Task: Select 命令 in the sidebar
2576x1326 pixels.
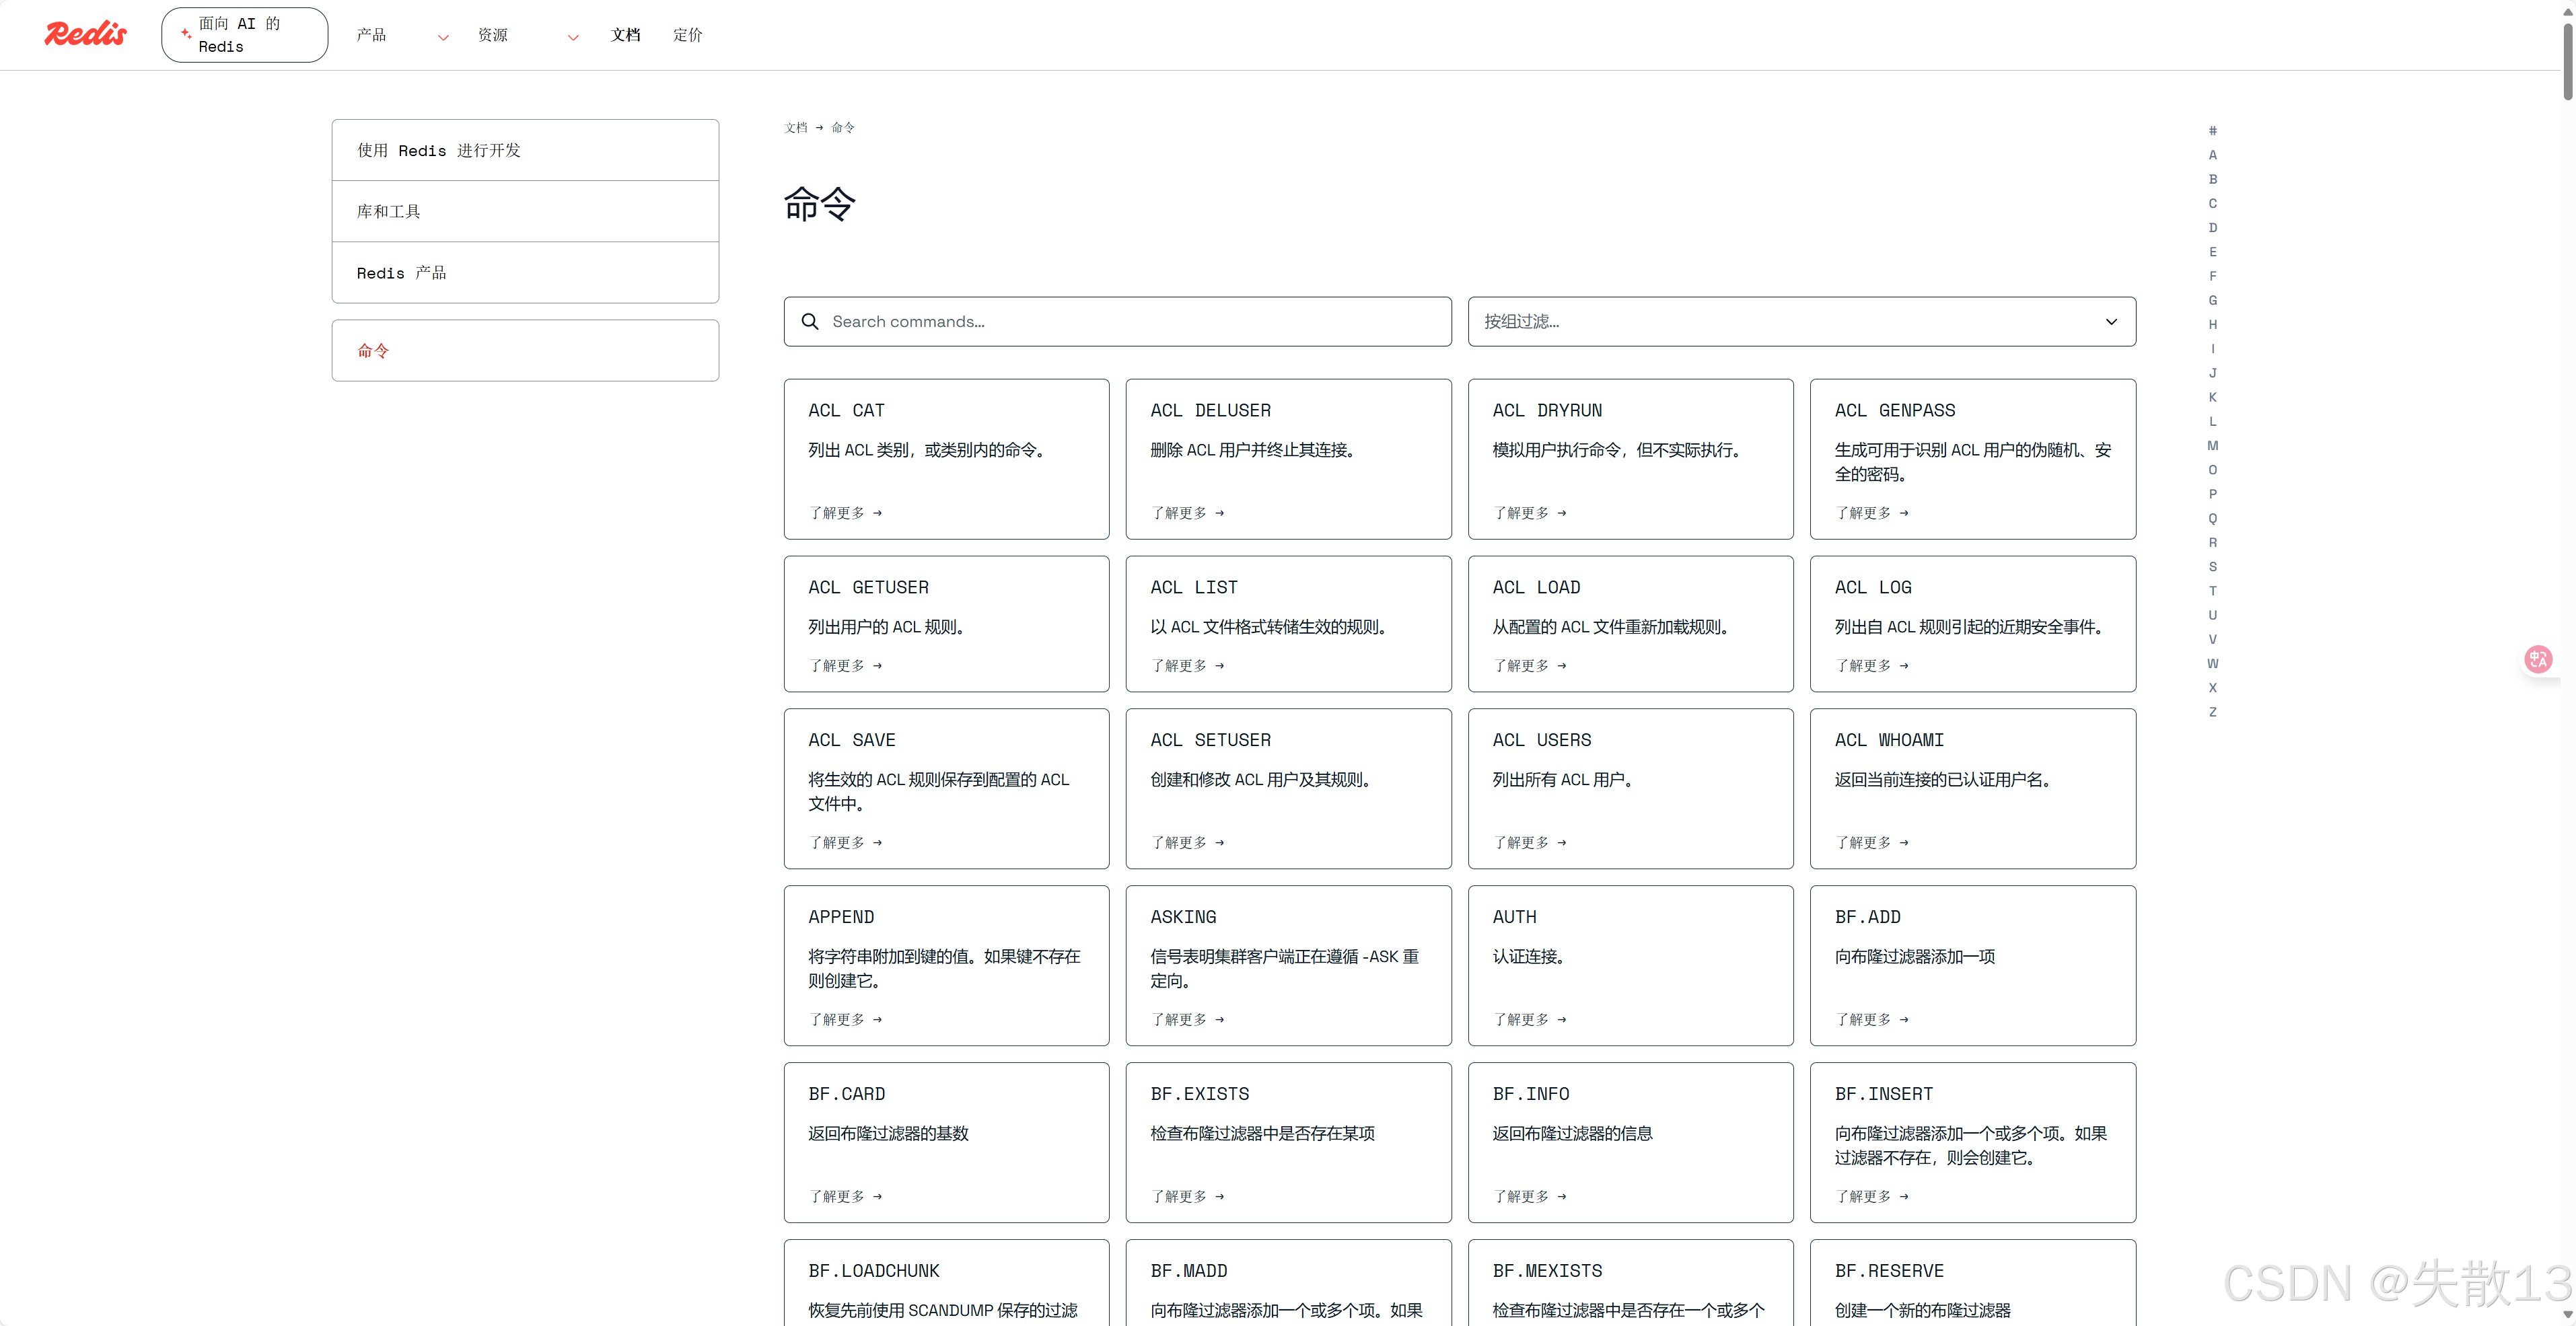Action: 525,350
